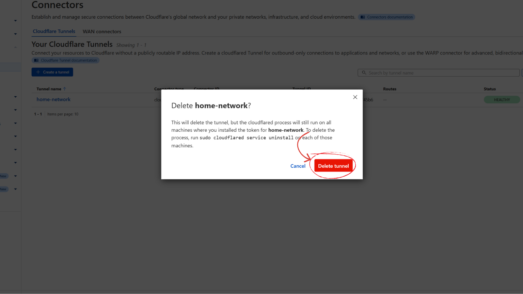Click the Delete home-network? dialog title
Image resolution: width=523 pixels, height=294 pixels.
(211, 105)
